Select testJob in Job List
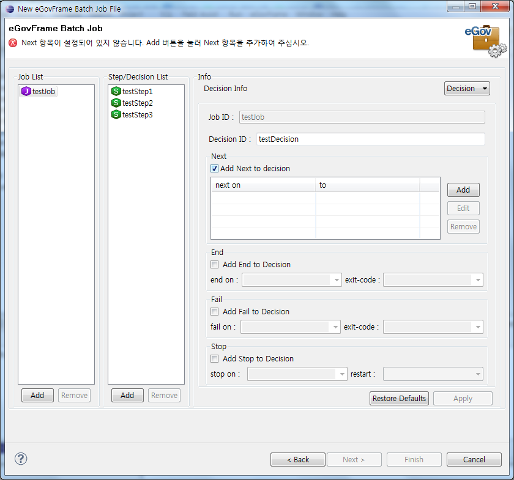 point(39,91)
